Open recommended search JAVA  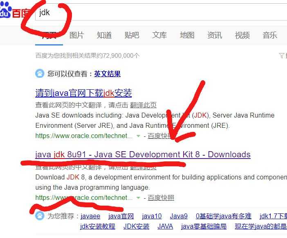[x=165, y=226]
